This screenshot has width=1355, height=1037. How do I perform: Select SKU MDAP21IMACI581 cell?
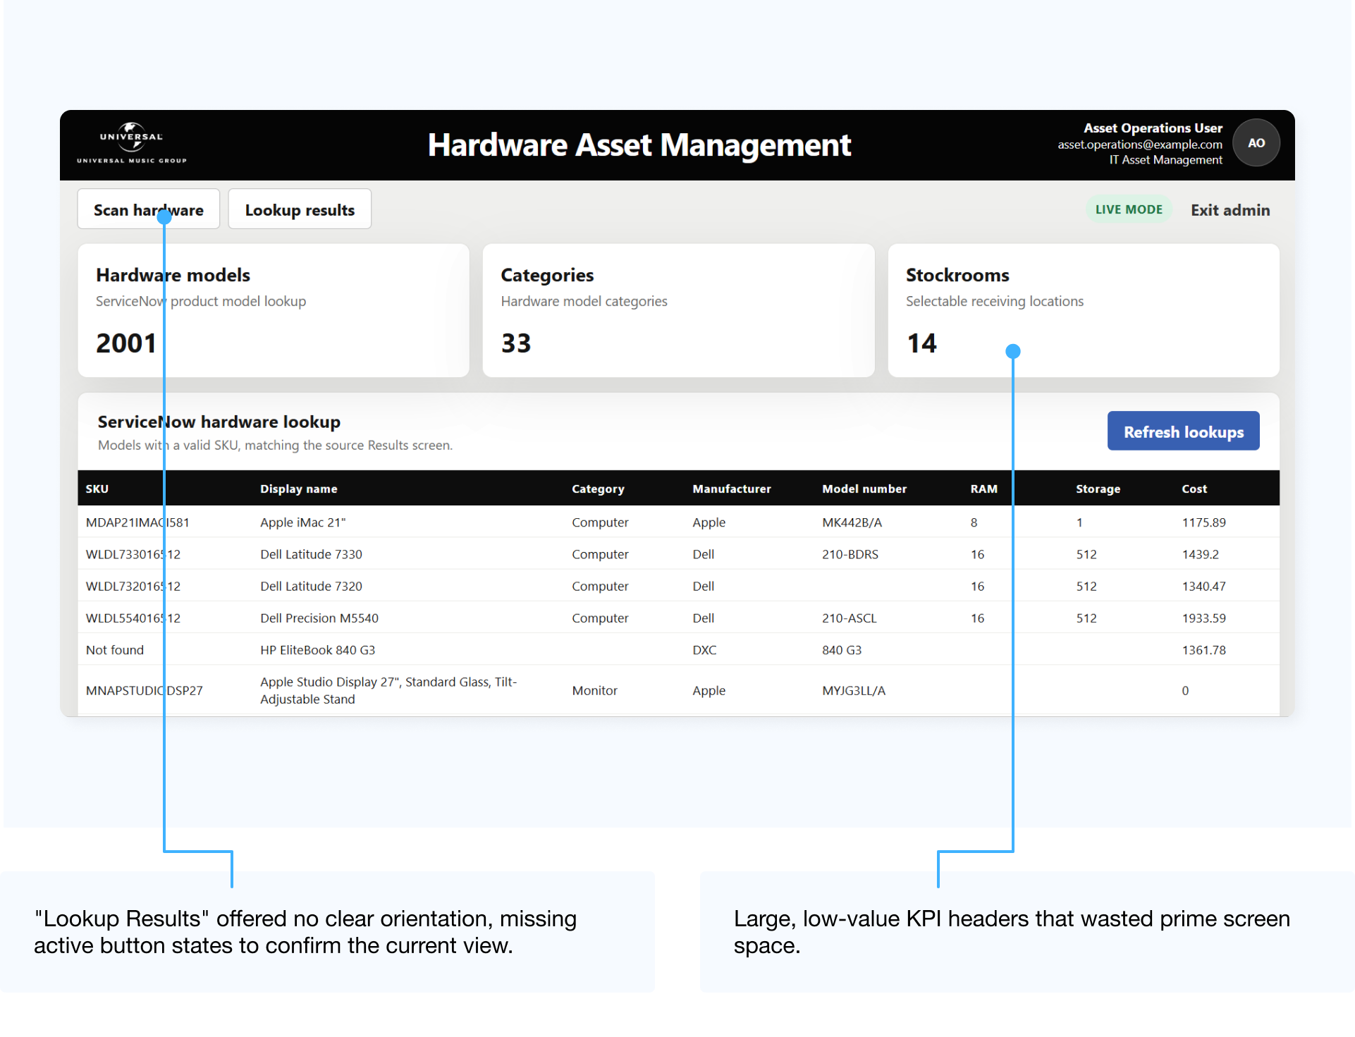[x=137, y=522]
